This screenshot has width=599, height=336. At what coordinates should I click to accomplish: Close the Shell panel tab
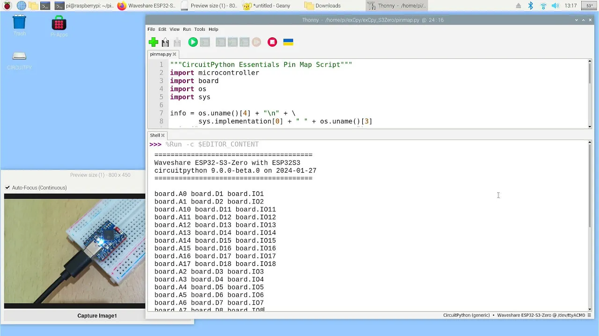(x=163, y=135)
